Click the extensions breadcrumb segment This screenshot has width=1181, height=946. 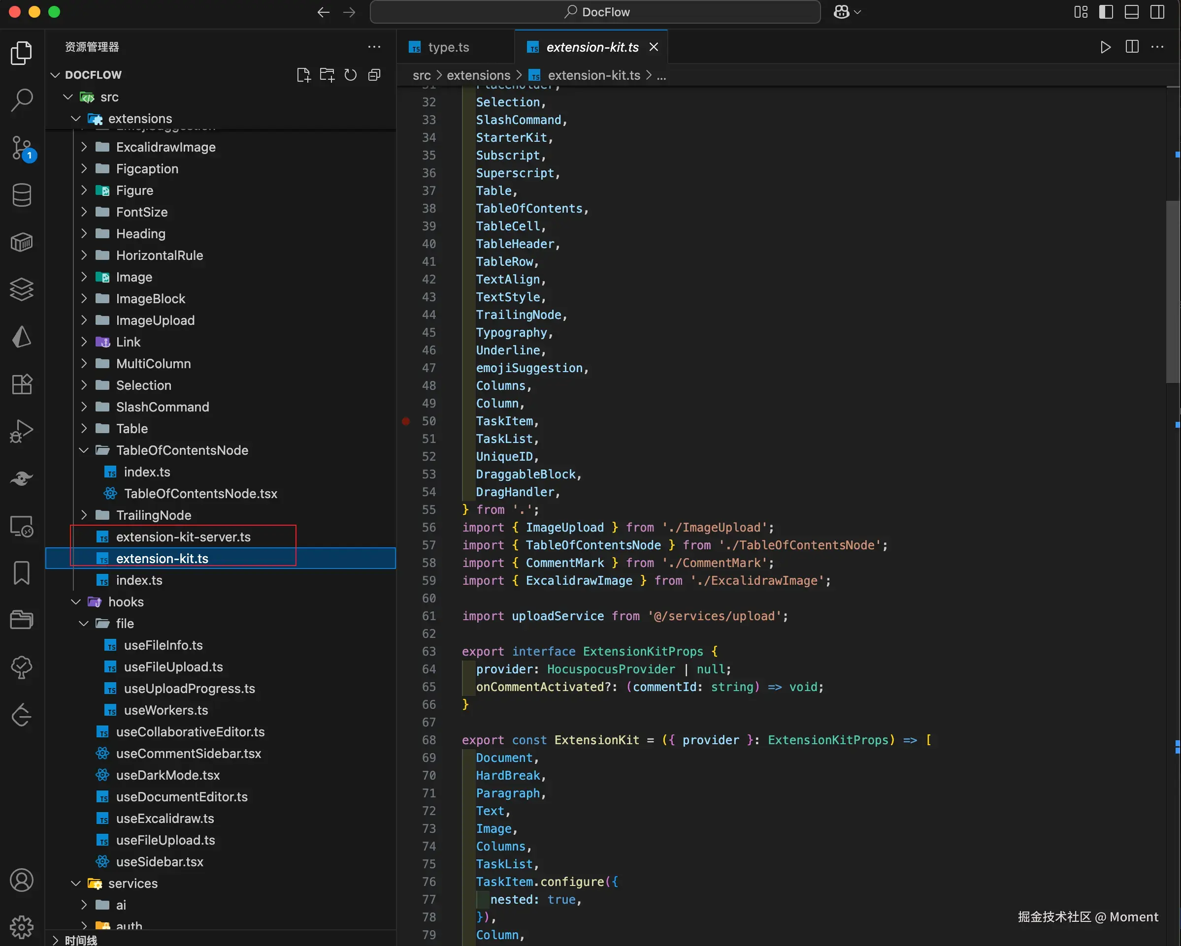tap(478, 75)
